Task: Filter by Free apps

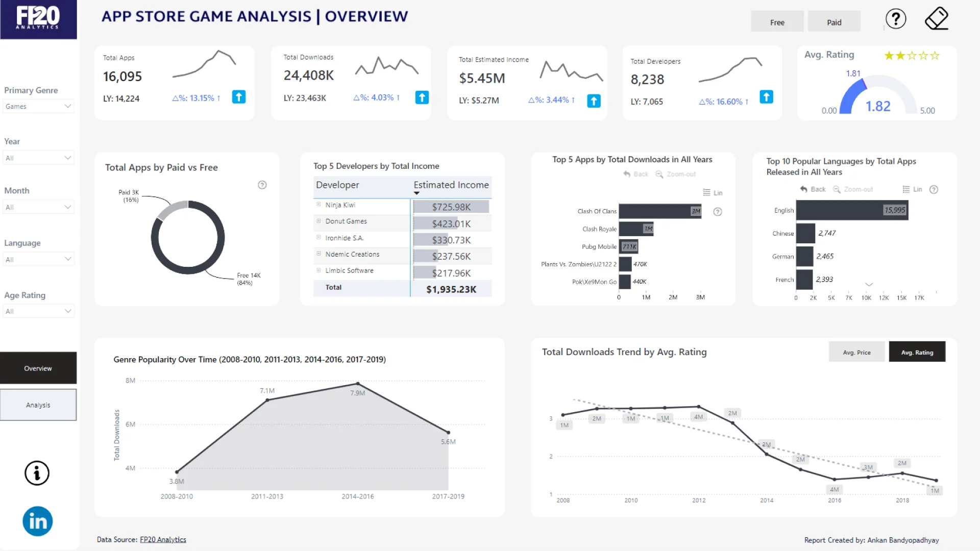Action: [x=777, y=22]
